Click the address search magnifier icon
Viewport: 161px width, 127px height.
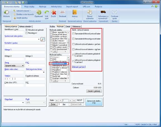pyautogui.click(x=43, y=39)
